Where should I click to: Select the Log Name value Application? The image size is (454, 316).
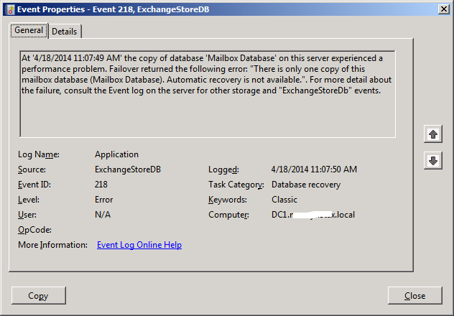point(116,154)
